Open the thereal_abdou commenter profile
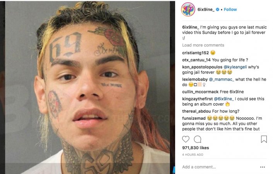273x174 pixels. (x=196, y=111)
